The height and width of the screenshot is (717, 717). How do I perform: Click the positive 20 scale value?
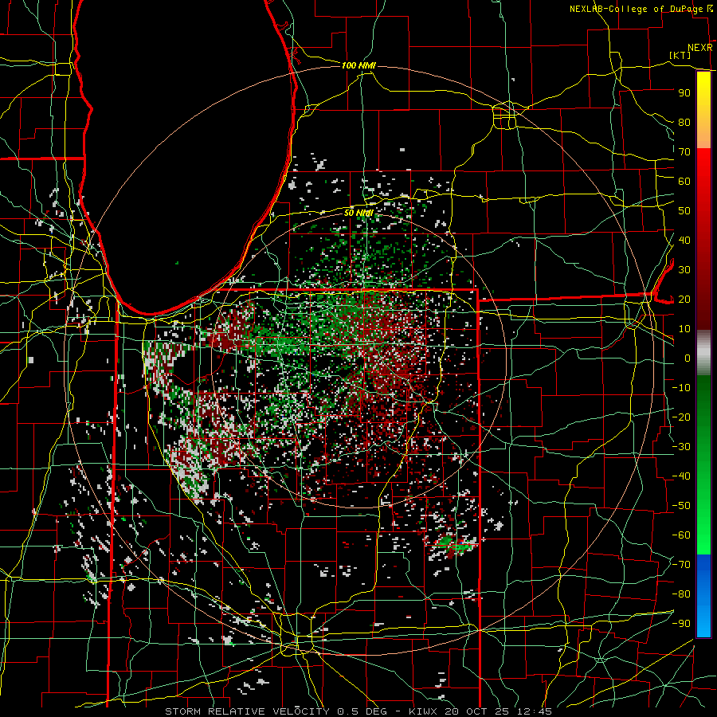pos(684,299)
